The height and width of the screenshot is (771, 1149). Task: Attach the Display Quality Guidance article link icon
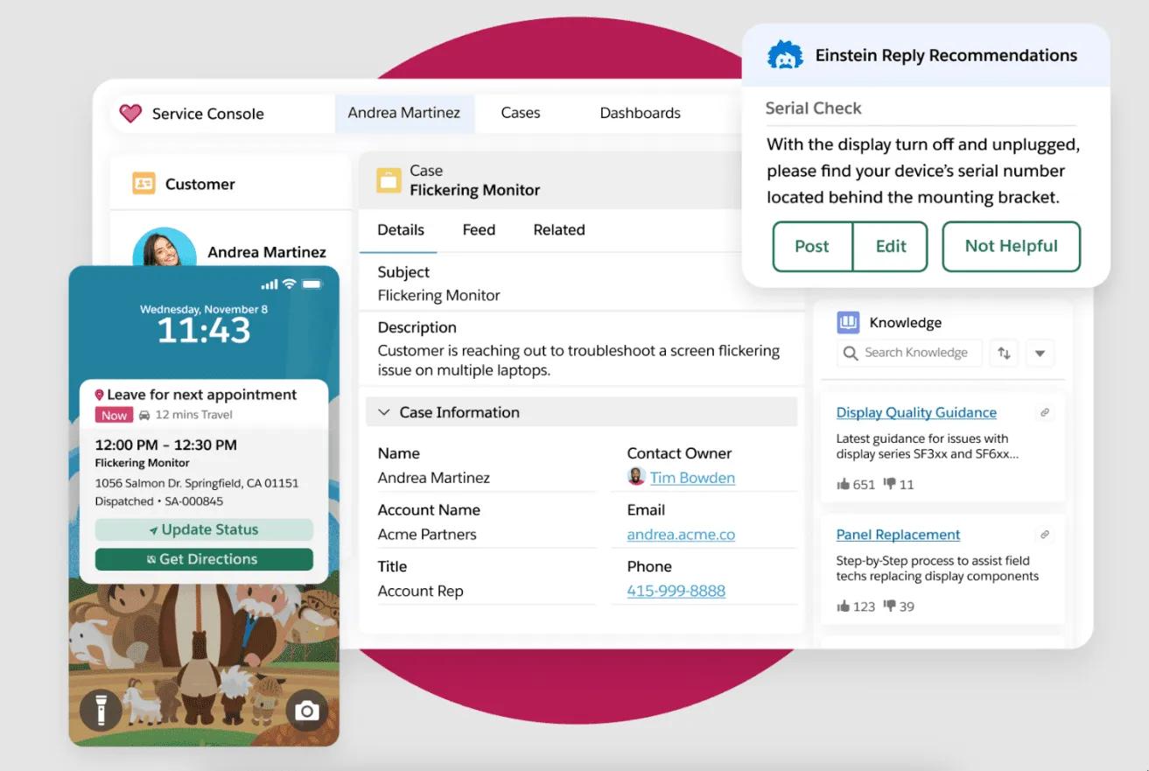(1044, 412)
